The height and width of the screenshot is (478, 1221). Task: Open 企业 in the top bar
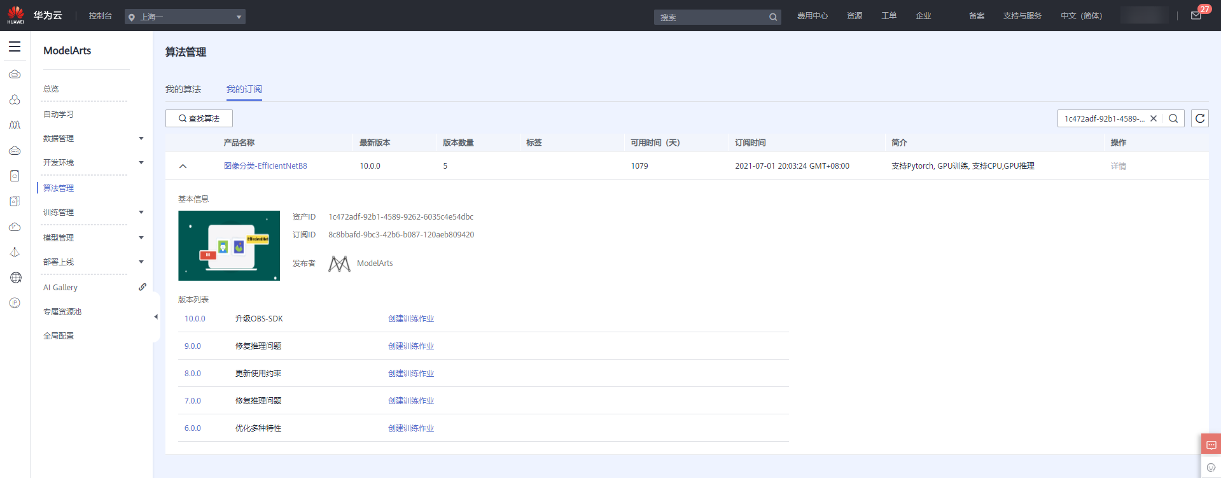tap(923, 16)
